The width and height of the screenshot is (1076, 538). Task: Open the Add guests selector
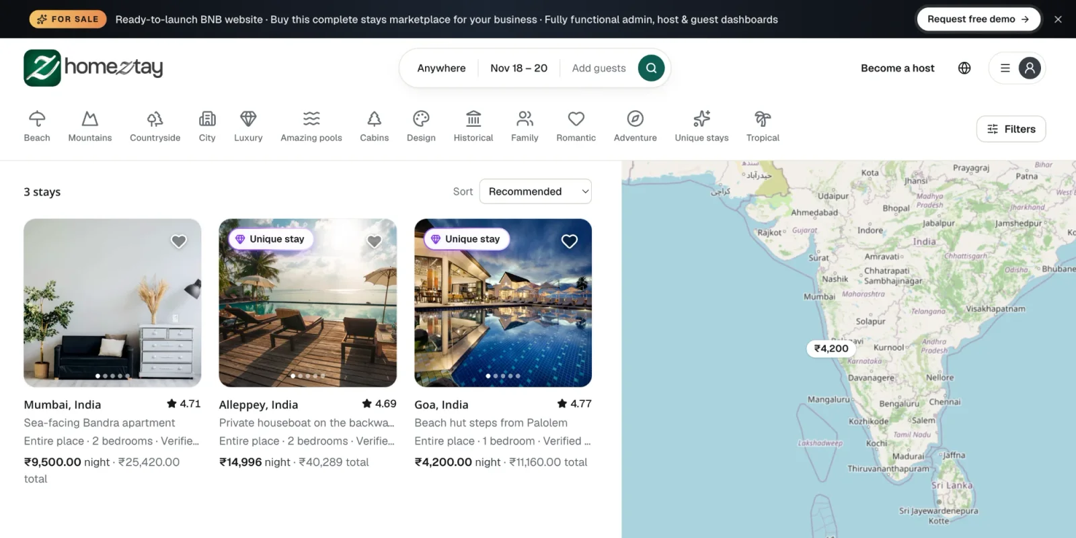point(599,68)
